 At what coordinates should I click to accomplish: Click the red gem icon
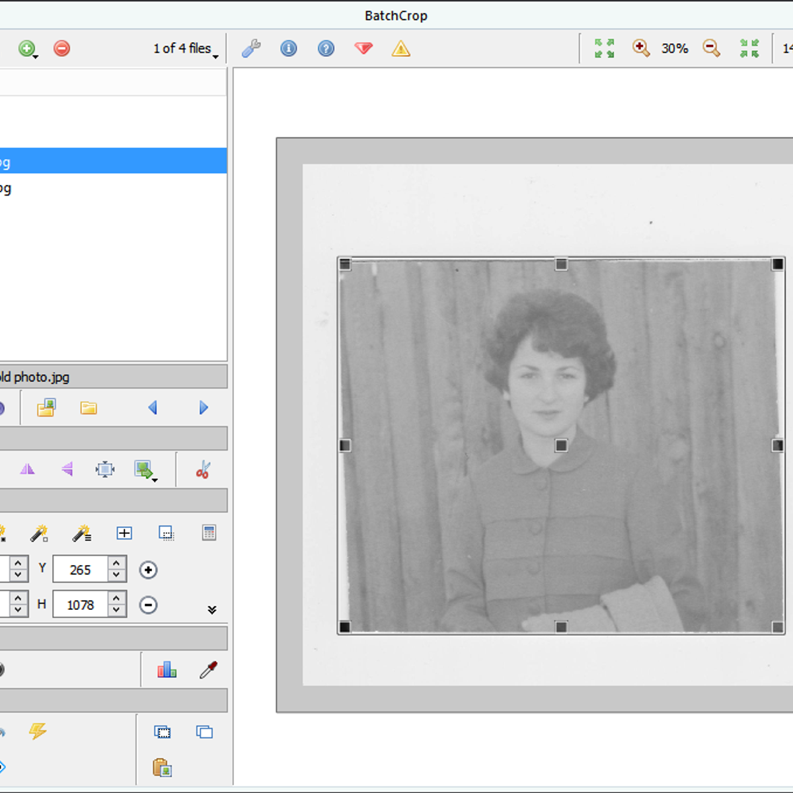coord(363,48)
